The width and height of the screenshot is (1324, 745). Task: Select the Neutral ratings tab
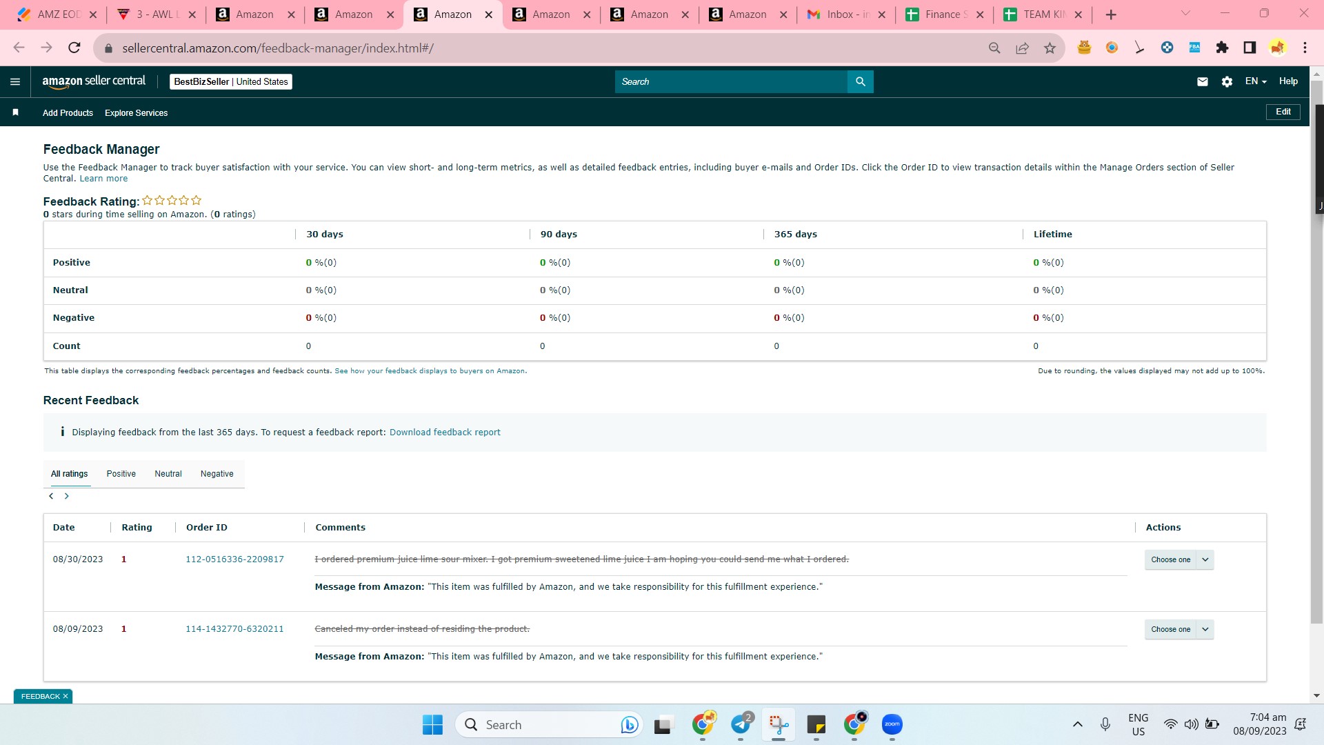coord(168,474)
